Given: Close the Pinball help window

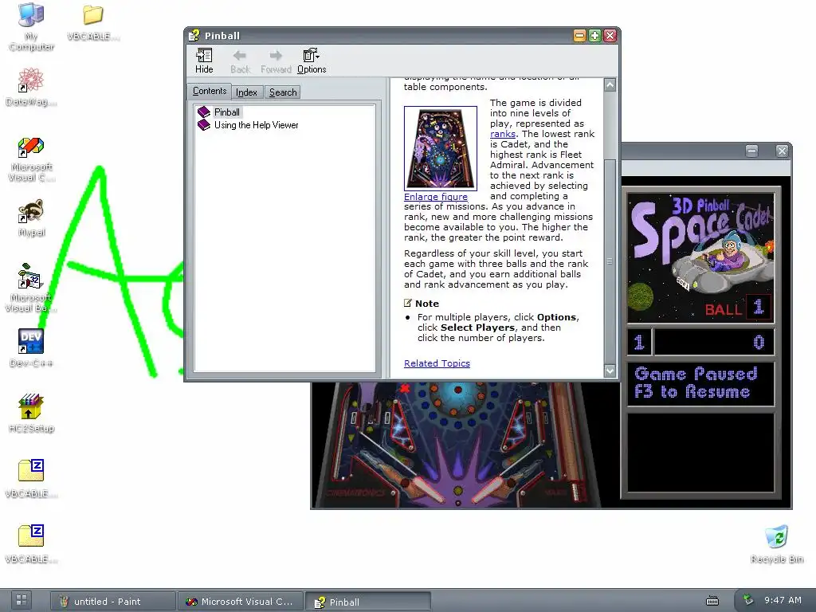Looking at the screenshot, I should point(610,35).
